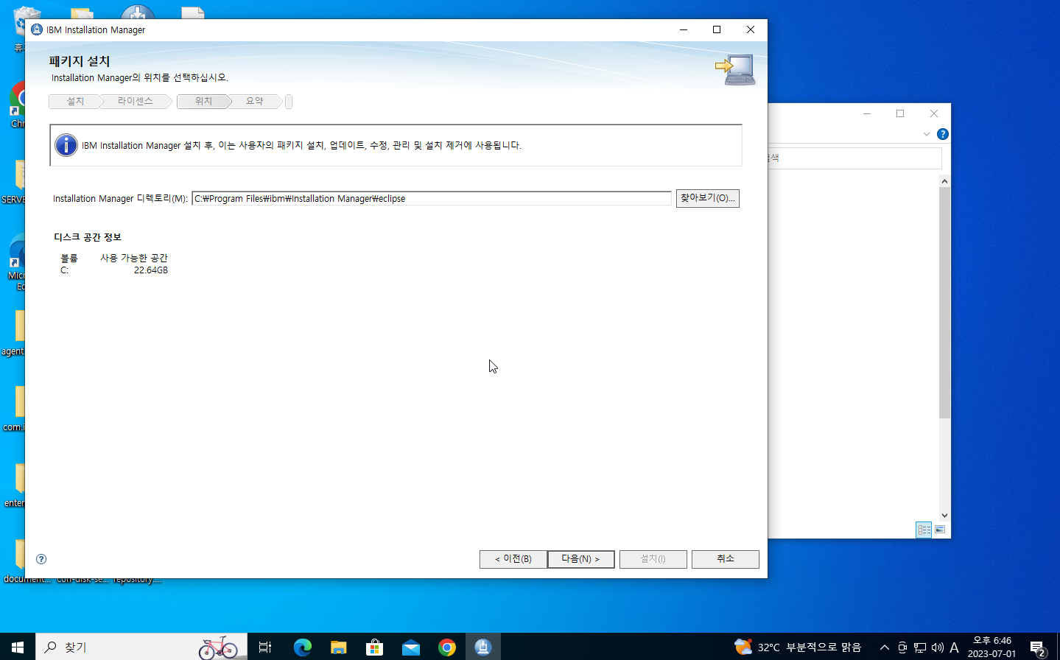1060x660 pixels.
Task: Click the 사용 가능한 공간 column header
Action: (134, 258)
